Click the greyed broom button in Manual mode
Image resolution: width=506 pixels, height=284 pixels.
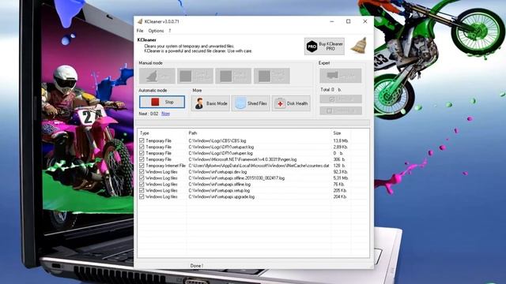[x=157, y=76]
